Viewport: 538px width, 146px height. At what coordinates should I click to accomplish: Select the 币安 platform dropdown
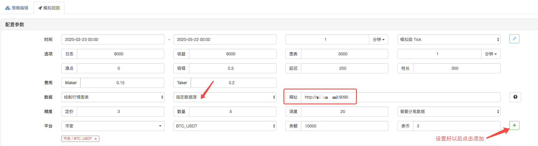[112, 126]
